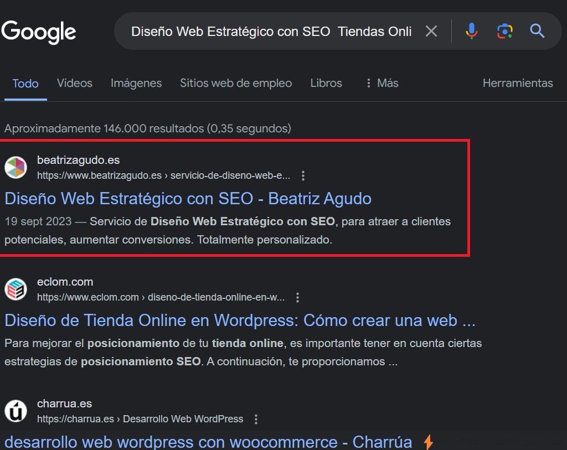Image resolution: width=567 pixels, height=450 pixels.
Task: Click the Herramientas option
Action: pyautogui.click(x=518, y=83)
